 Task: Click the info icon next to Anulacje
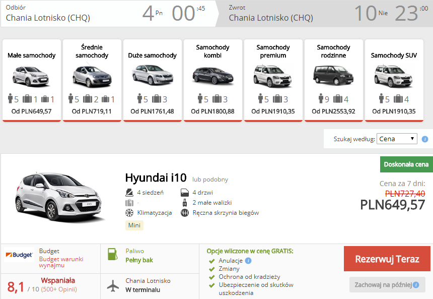click(248, 261)
